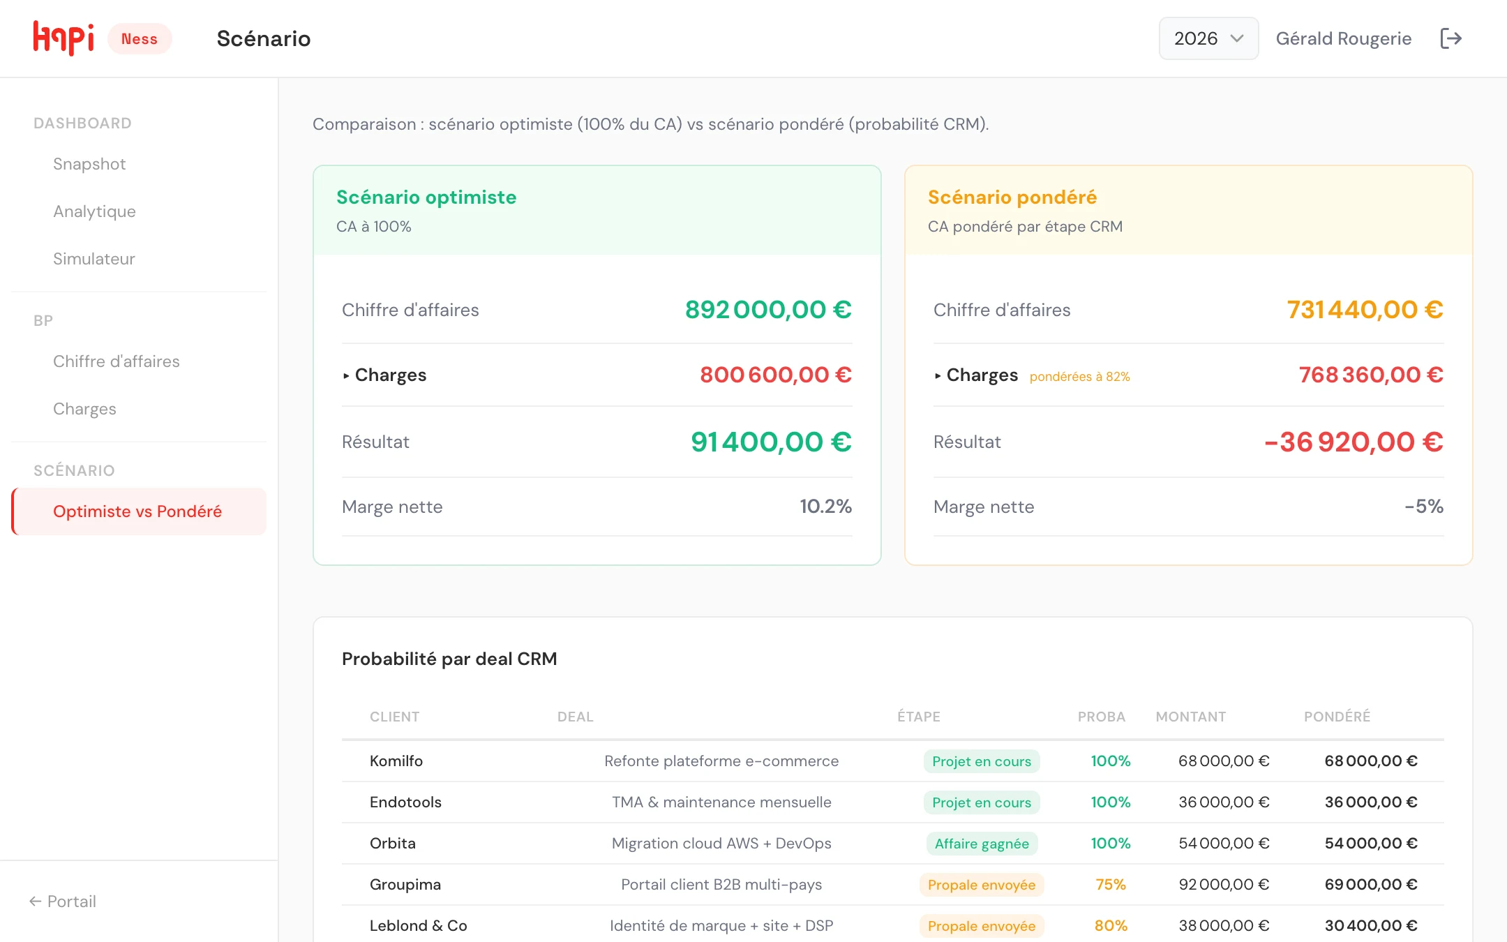Expand Charges in optimiste scenario

pos(384,375)
